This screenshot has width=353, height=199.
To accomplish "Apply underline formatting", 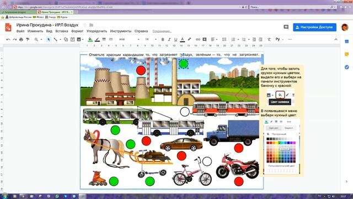I will point(176,39).
